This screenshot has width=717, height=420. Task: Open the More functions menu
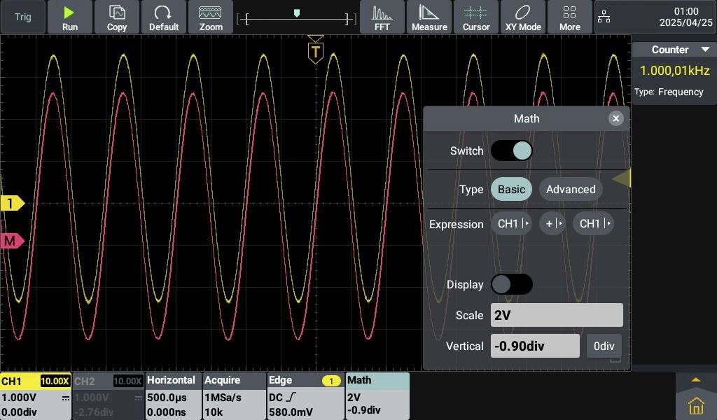pyautogui.click(x=569, y=17)
